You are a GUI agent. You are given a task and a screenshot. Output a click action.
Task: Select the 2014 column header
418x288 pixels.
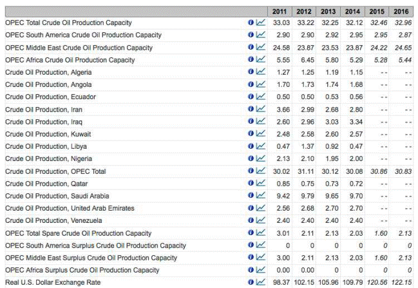tap(352, 12)
